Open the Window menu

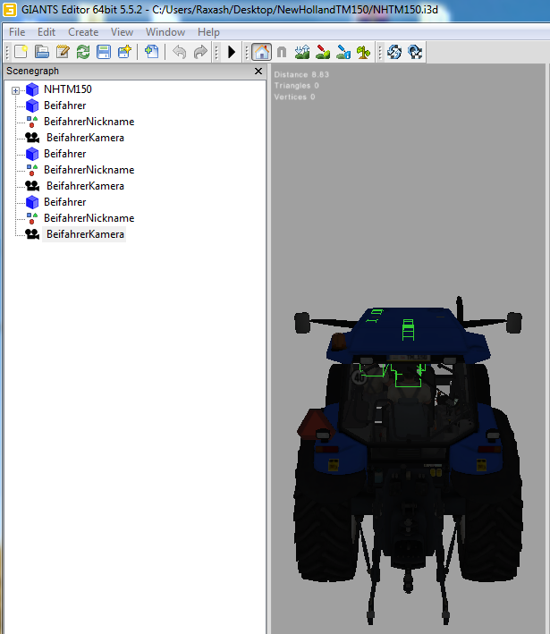click(165, 32)
